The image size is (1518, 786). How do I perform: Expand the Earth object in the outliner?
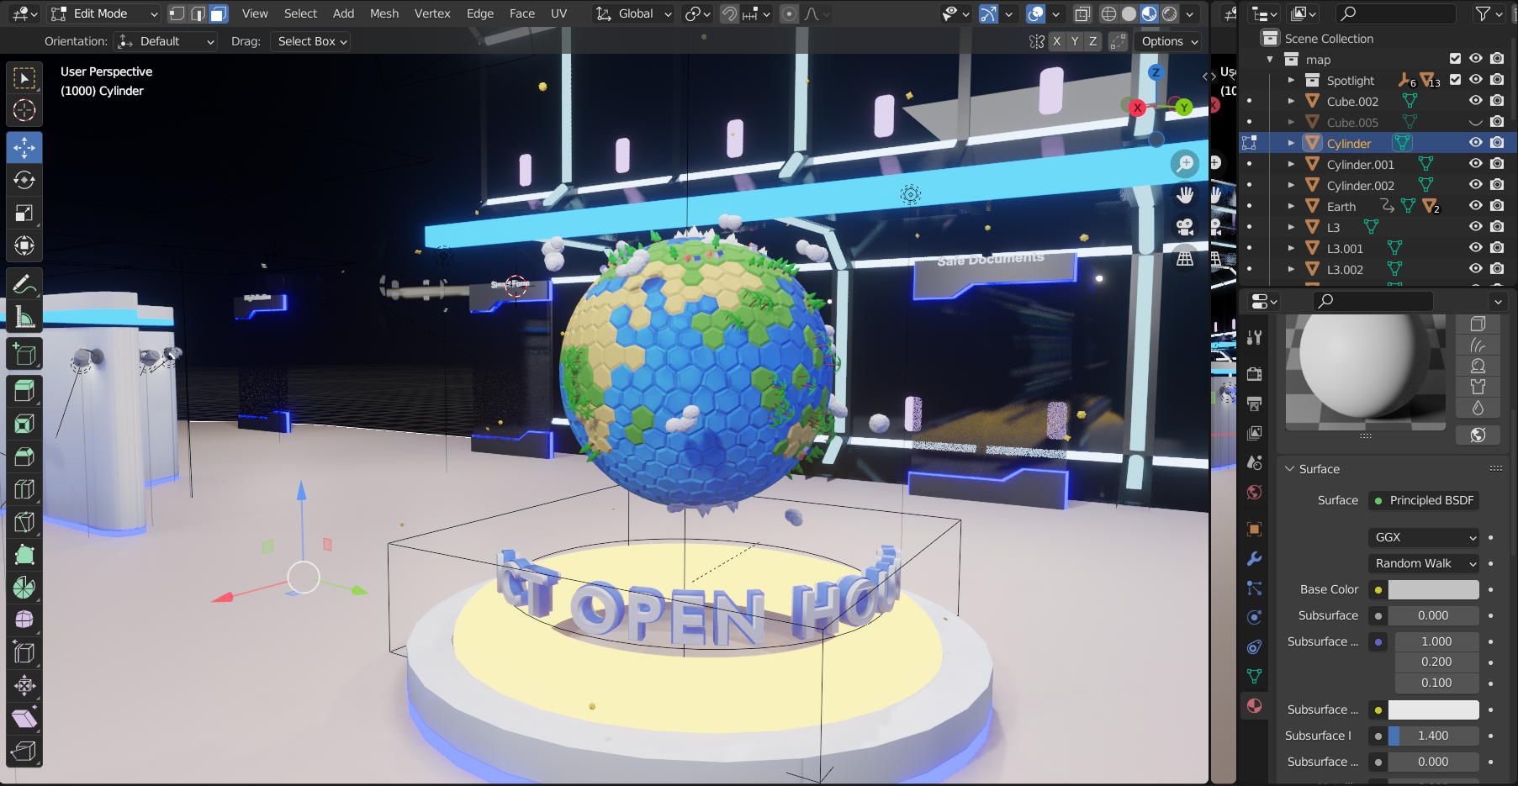(1290, 206)
